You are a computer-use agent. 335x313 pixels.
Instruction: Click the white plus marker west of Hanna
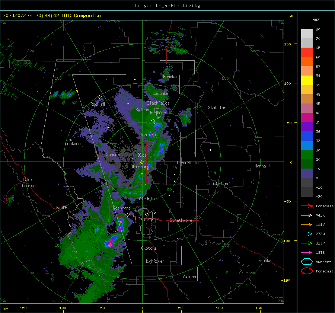pos(210,150)
